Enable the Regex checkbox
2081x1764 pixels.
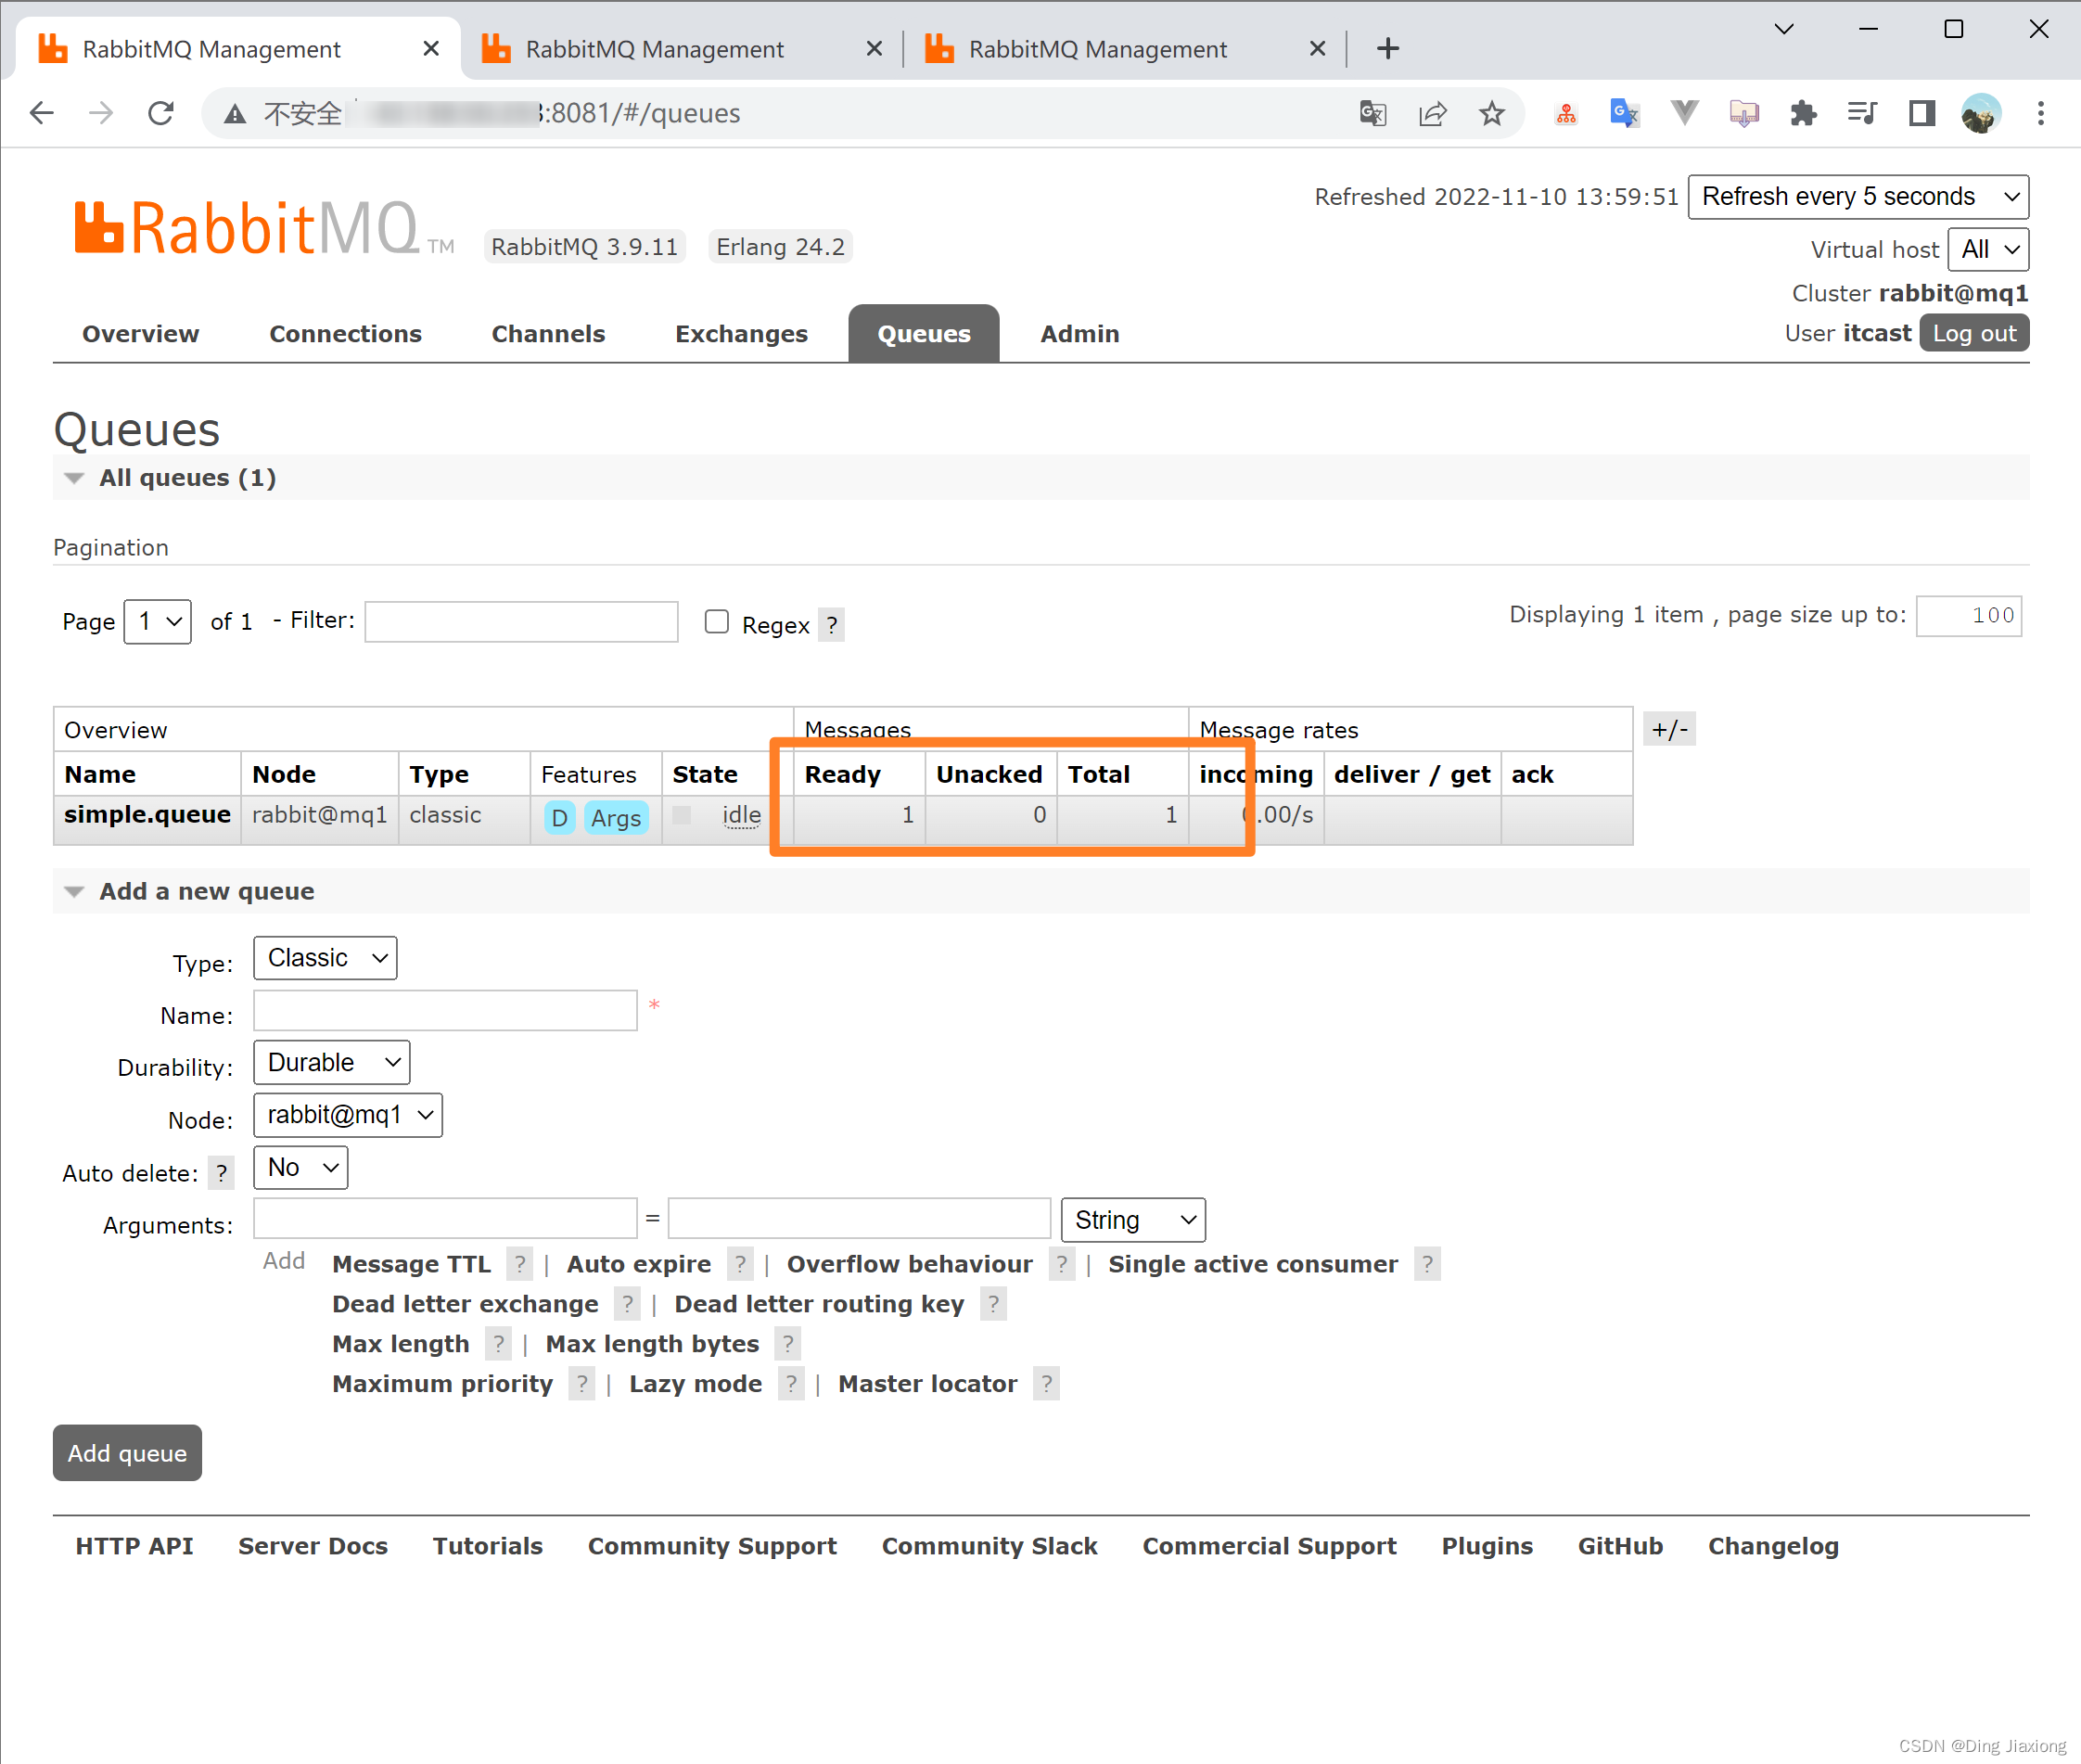coord(716,622)
